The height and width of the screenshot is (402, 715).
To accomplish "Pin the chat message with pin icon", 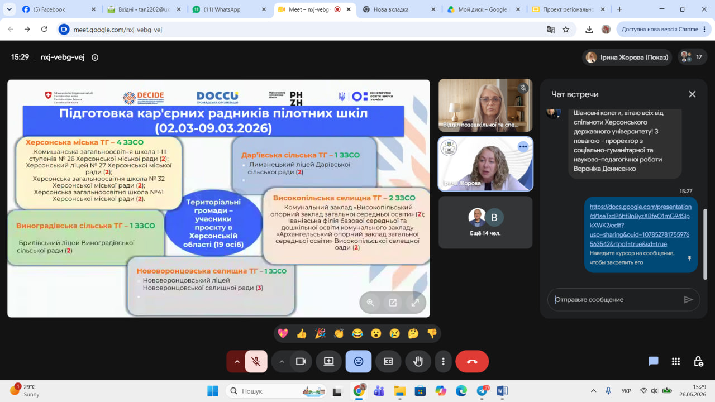I will tap(689, 259).
